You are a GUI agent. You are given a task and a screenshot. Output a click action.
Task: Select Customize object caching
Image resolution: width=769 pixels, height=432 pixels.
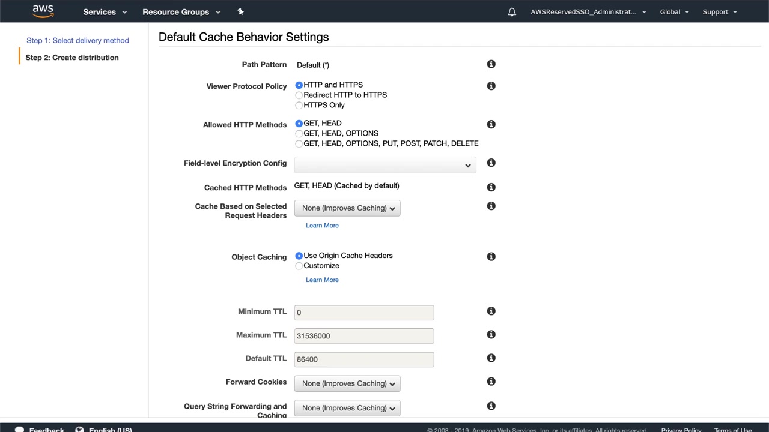(299, 266)
